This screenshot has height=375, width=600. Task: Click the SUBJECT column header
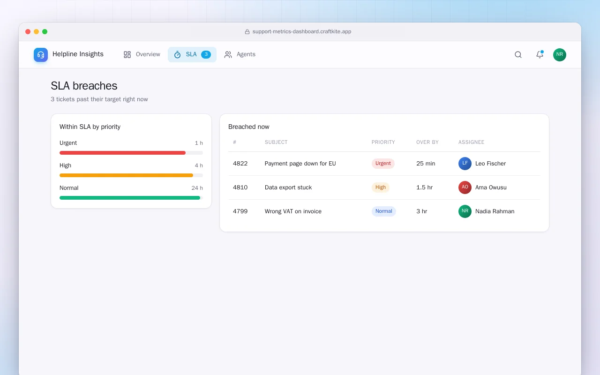276,142
